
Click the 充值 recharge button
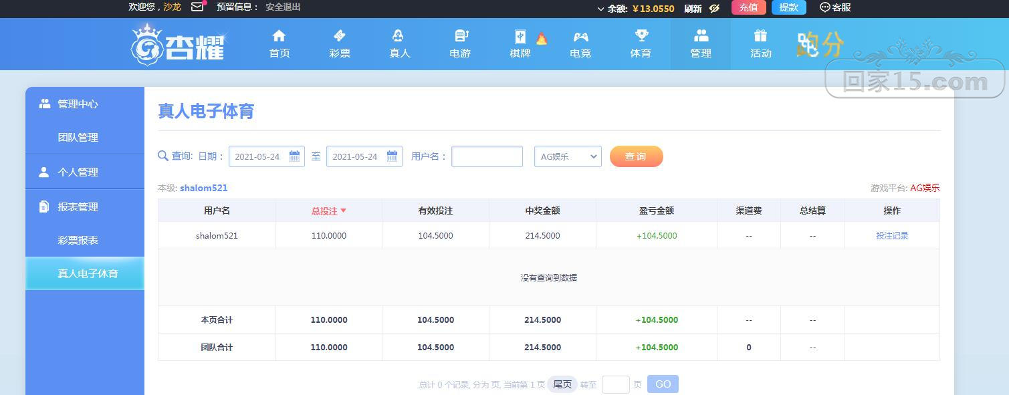[x=748, y=7]
